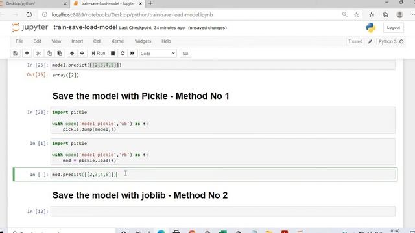The height and width of the screenshot is (233, 415).
Task: Click the empty code cell In [12]
Action: (223, 212)
